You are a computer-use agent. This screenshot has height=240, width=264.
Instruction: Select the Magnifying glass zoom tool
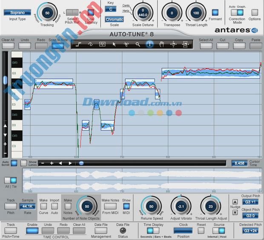click(138, 44)
